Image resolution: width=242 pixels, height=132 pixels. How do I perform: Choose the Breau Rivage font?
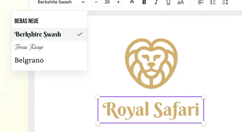[x=49, y=47]
